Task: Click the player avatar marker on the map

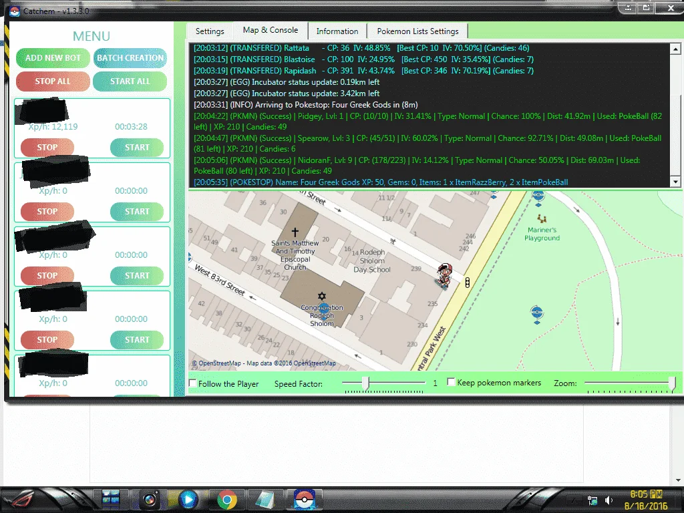Action: click(x=444, y=276)
